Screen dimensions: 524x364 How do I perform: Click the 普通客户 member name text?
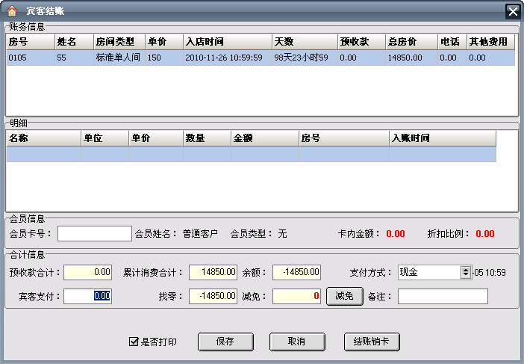click(200, 233)
